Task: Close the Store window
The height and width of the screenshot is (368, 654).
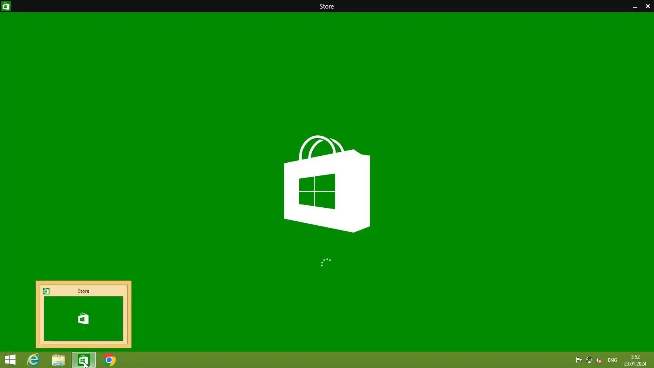Action: click(648, 6)
